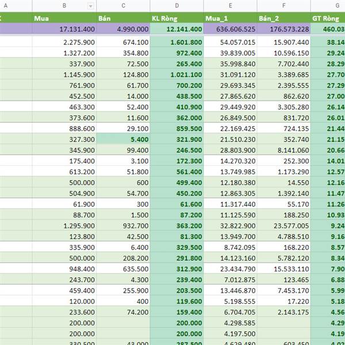Select cell with value 255.900
Viewport: 345px width, 345px height.
click(123, 290)
